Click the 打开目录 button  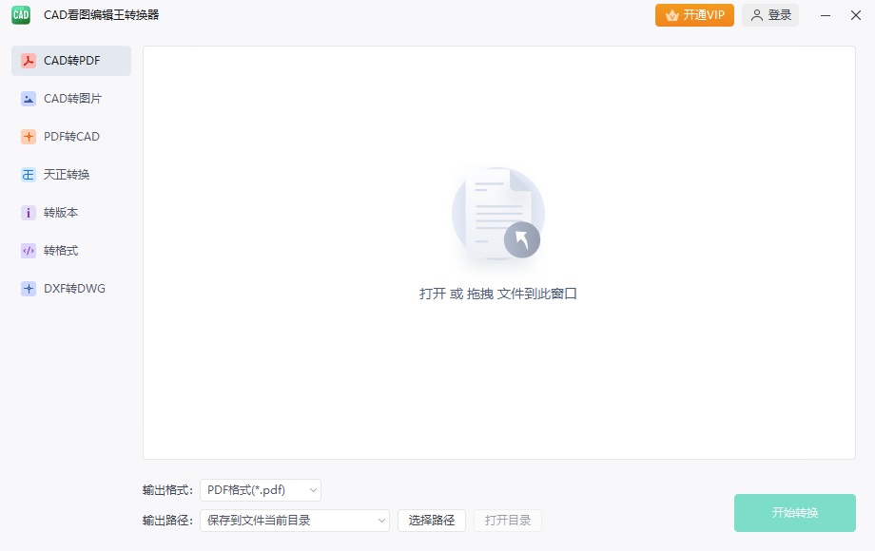pyautogui.click(x=508, y=521)
